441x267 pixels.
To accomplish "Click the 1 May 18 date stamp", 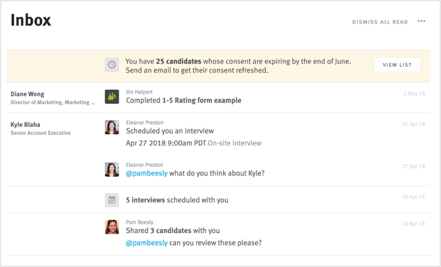I will tap(414, 94).
